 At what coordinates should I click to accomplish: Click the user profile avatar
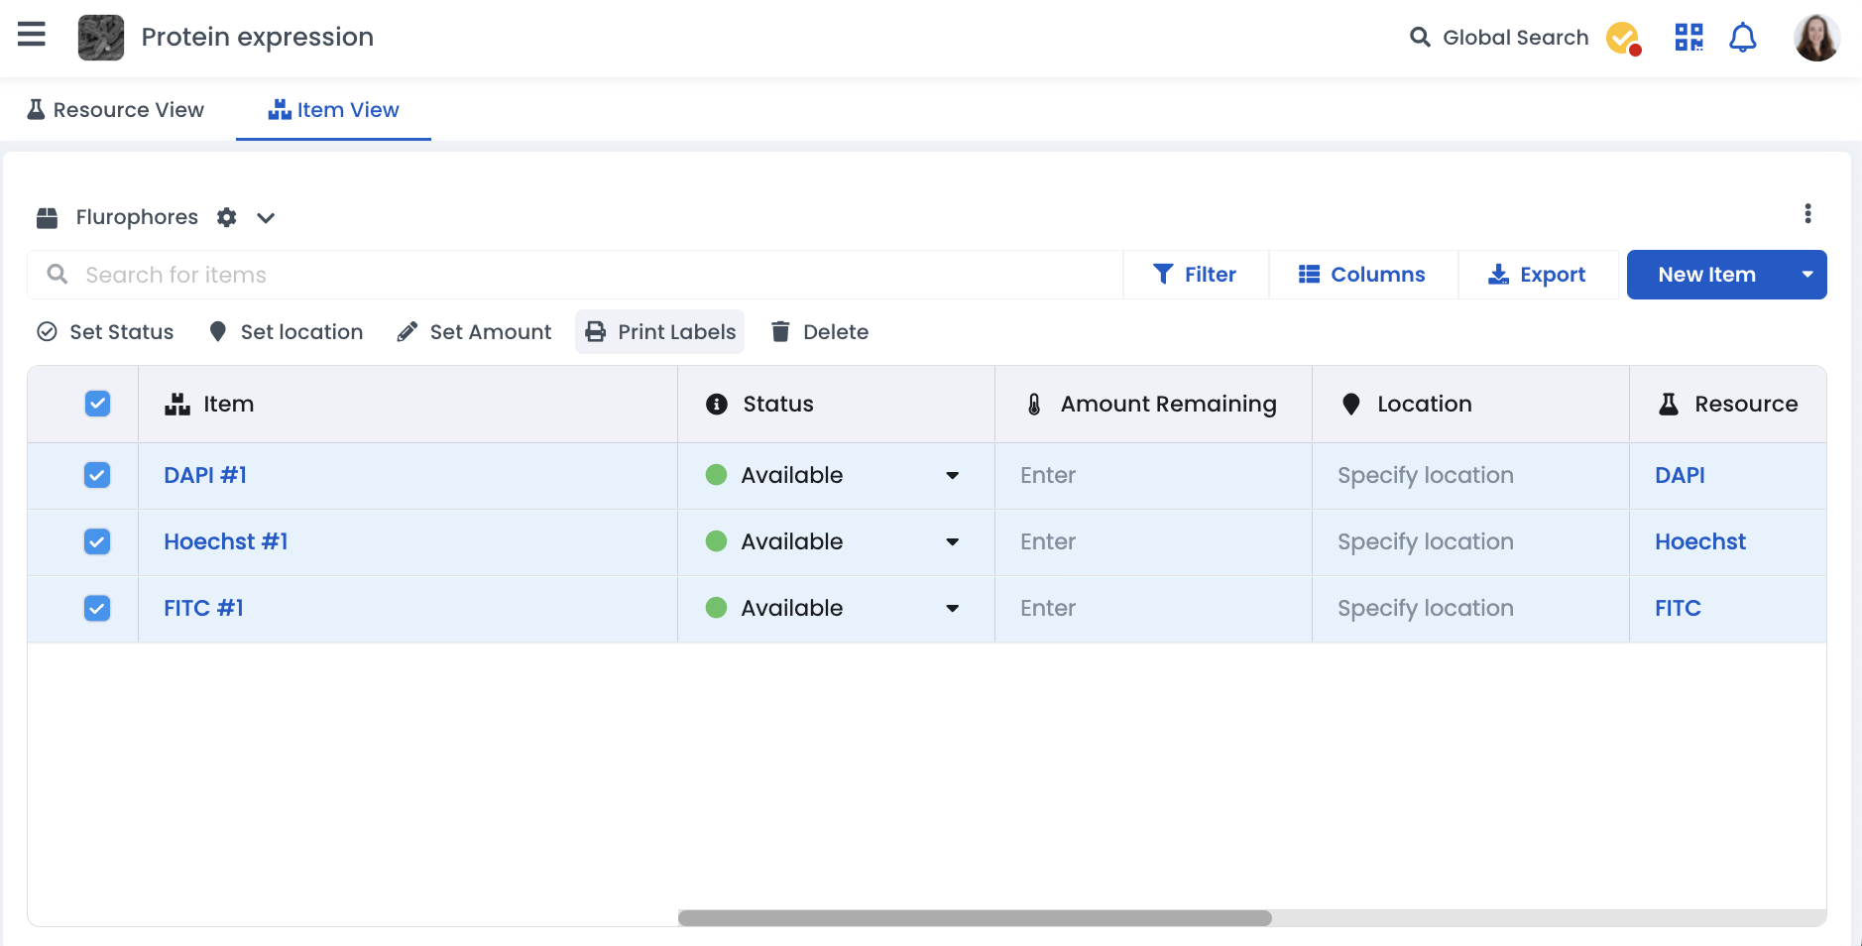coord(1816,38)
